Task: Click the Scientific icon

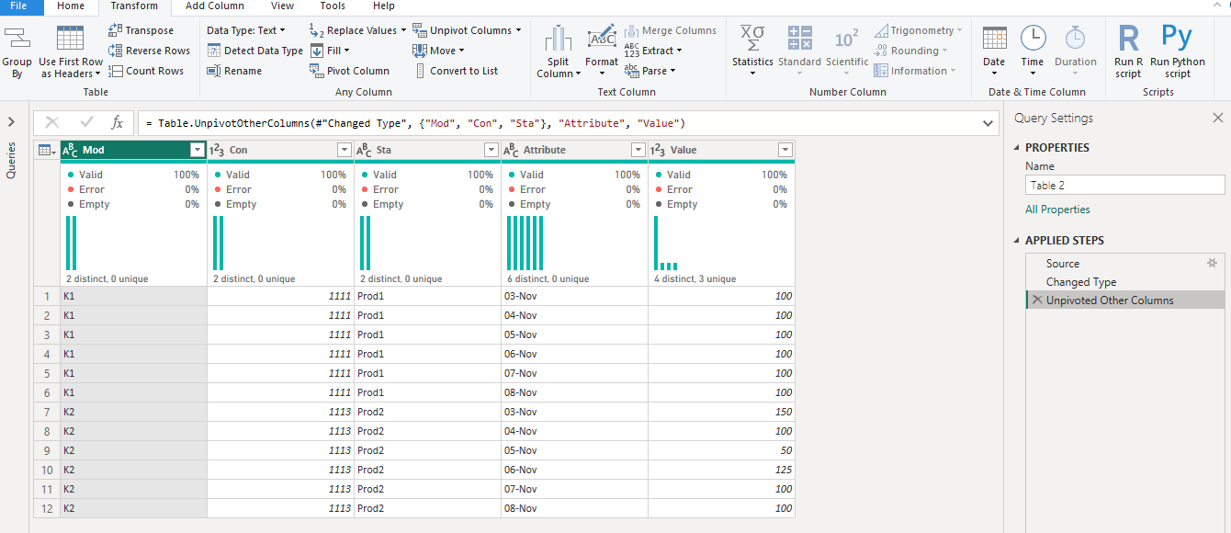Action: tap(846, 39)
